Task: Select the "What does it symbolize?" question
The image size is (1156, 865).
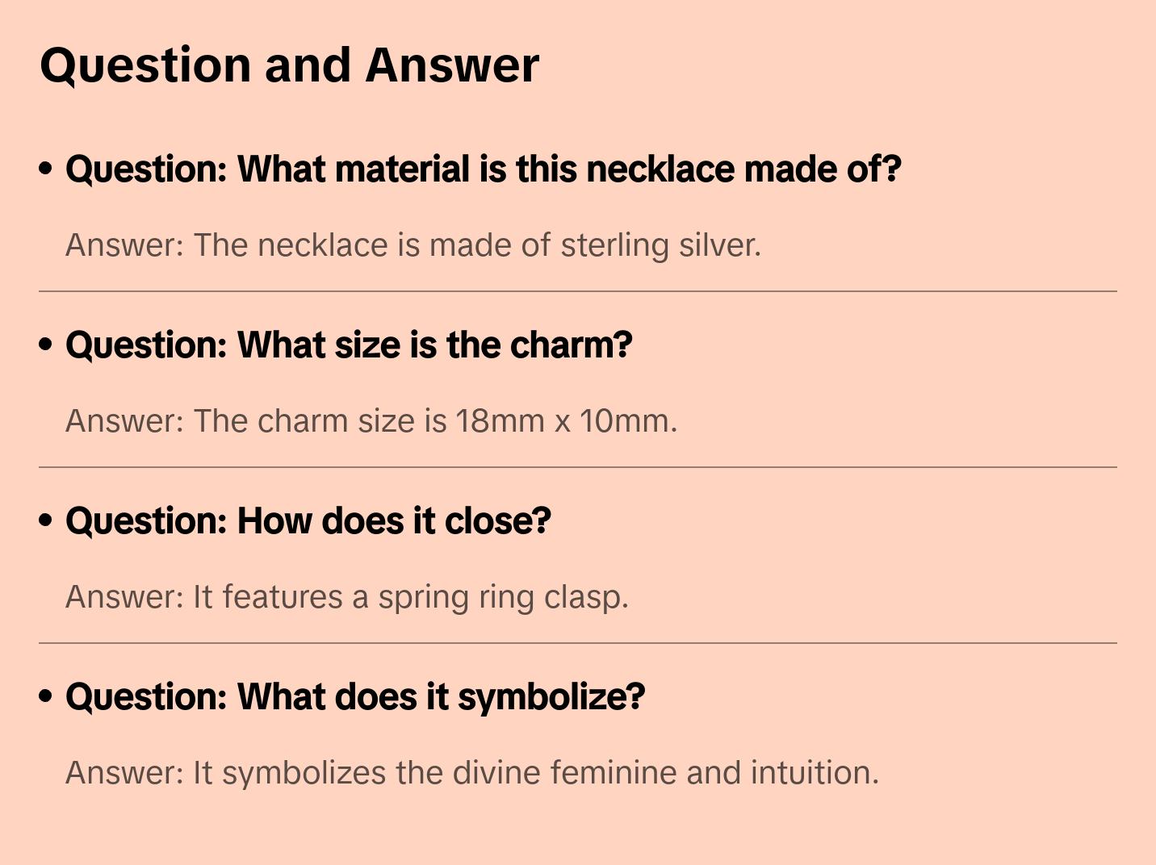Action: pos(355,697)
